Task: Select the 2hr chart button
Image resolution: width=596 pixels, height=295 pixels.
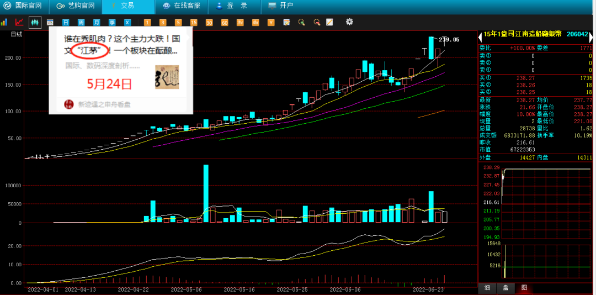Action: pos(240,23)
